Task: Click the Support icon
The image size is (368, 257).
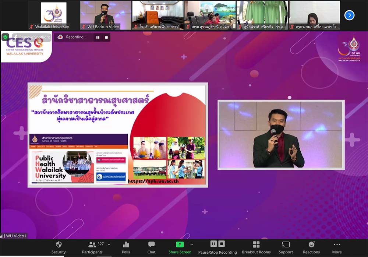Action: click(286, 245)
